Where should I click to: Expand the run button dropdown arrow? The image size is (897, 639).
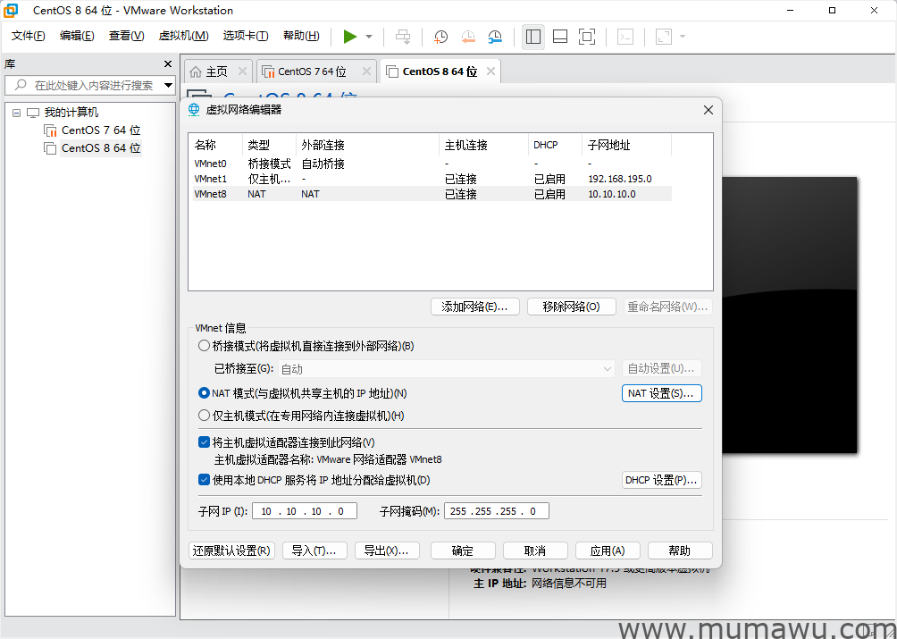(368, 36)
